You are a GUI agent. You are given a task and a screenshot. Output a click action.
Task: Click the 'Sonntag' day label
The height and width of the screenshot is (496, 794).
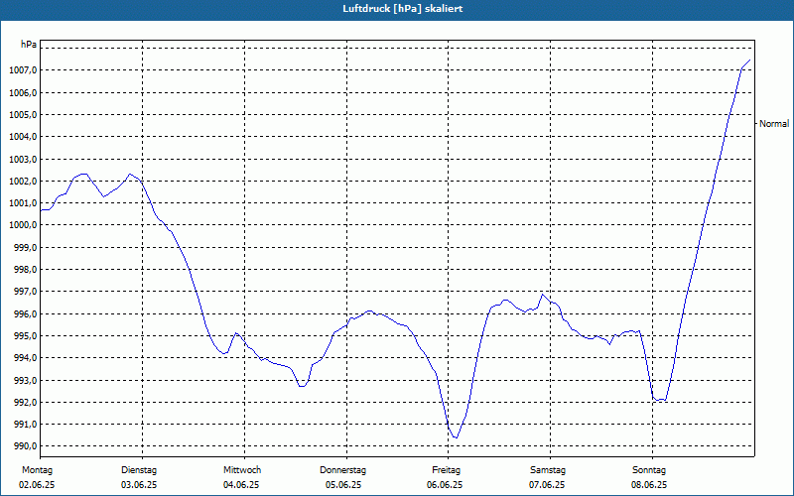[649, 470]
